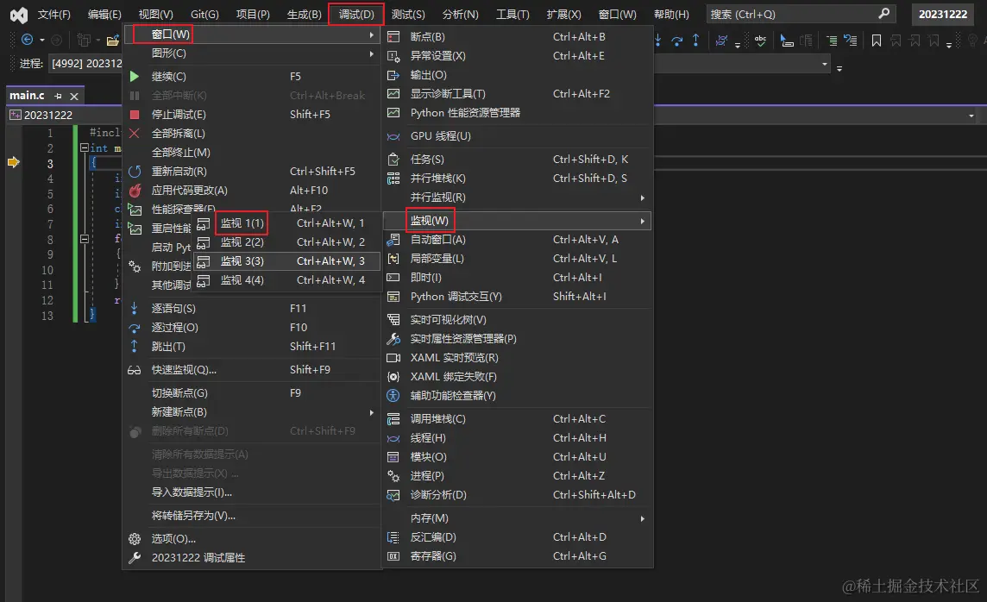Open 显示诊断工具(T) icon entry
The height and width of the screenshot is (602, 987).
click(393, 94)
